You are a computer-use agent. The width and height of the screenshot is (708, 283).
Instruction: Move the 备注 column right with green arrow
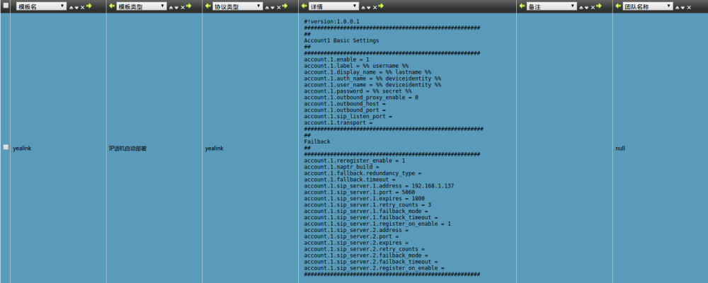coord(599,6)
